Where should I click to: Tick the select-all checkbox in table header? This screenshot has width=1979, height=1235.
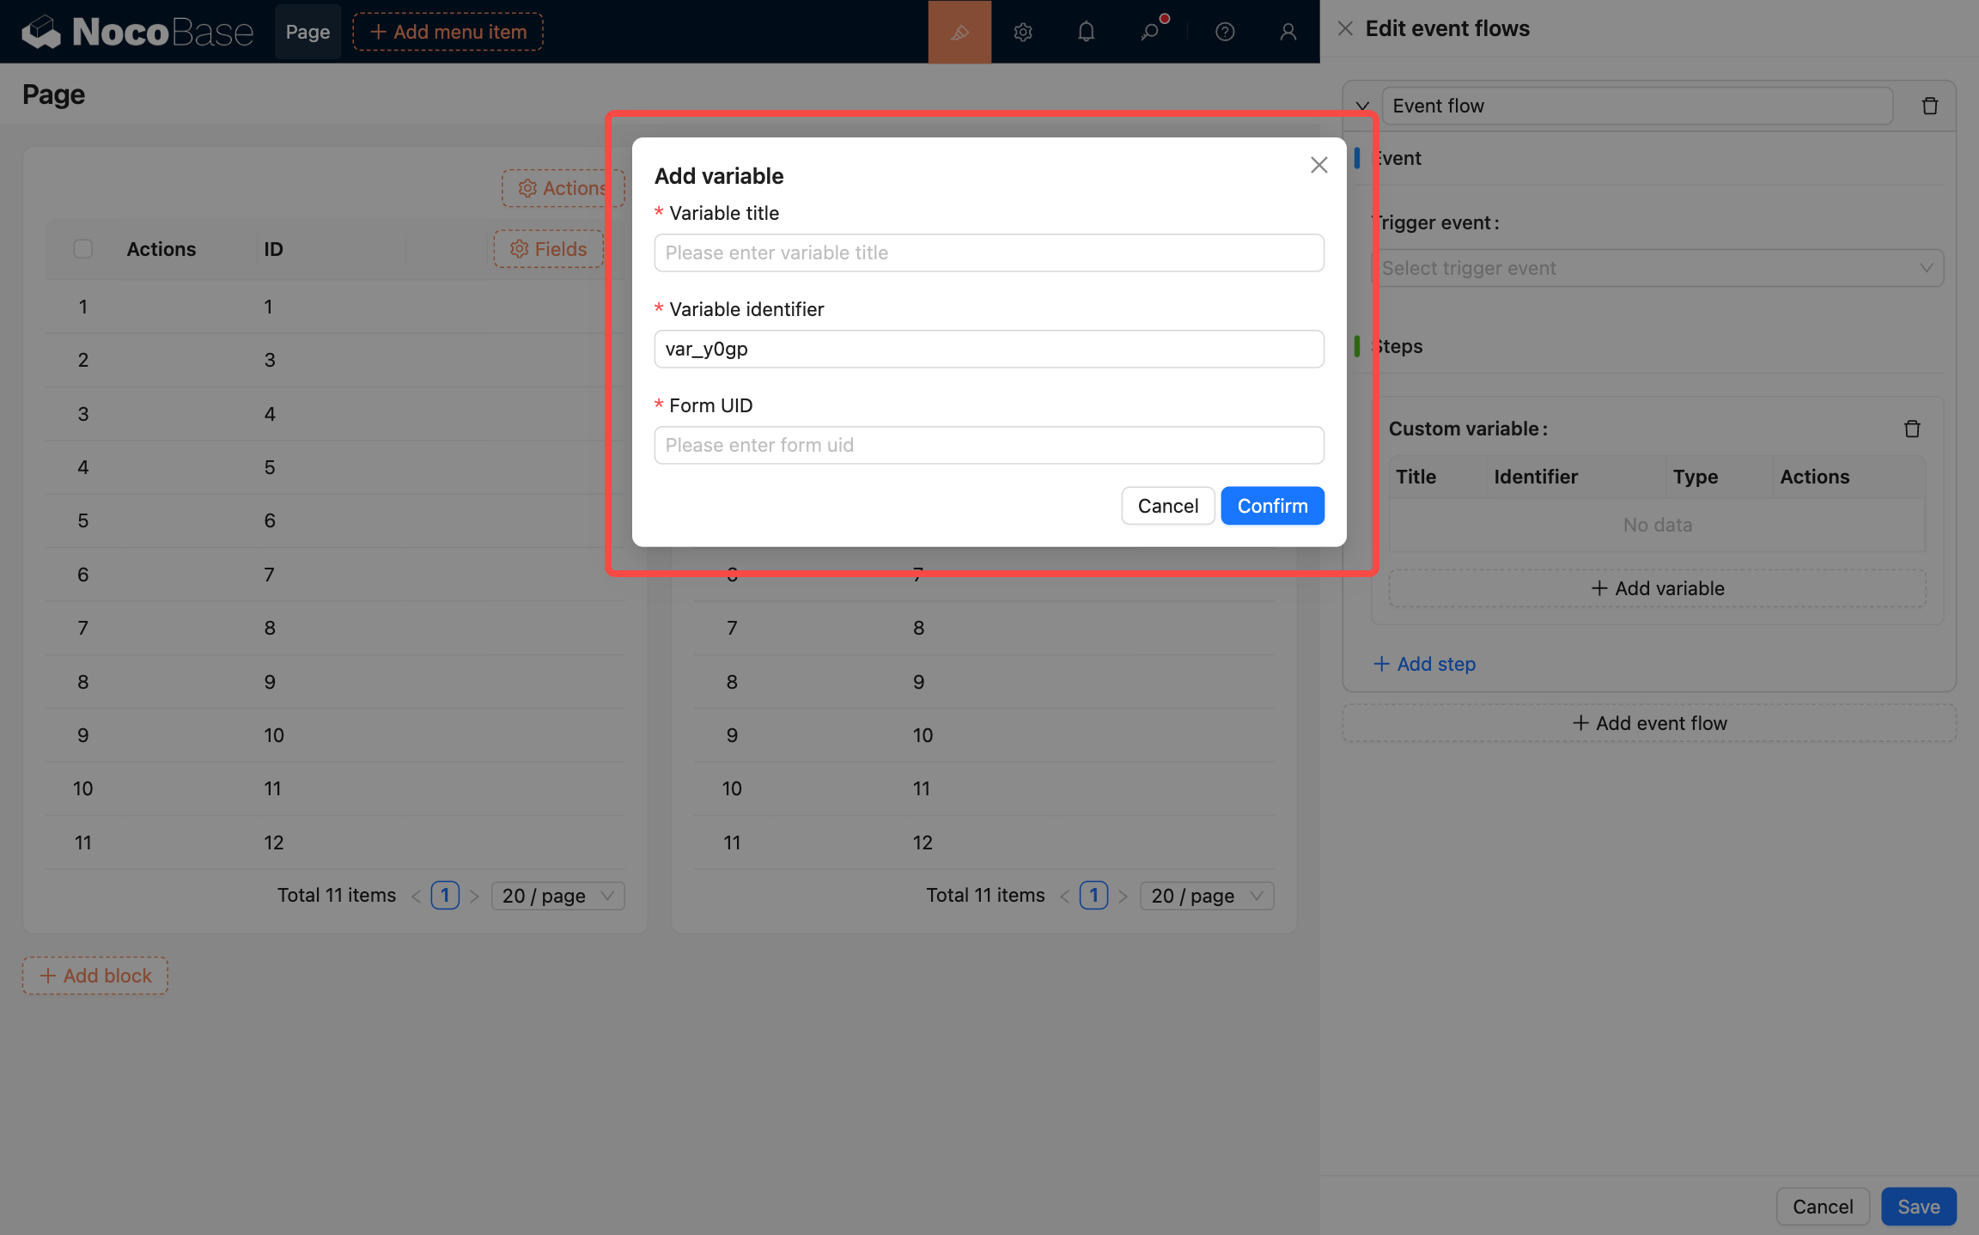[x=83, y=249]
